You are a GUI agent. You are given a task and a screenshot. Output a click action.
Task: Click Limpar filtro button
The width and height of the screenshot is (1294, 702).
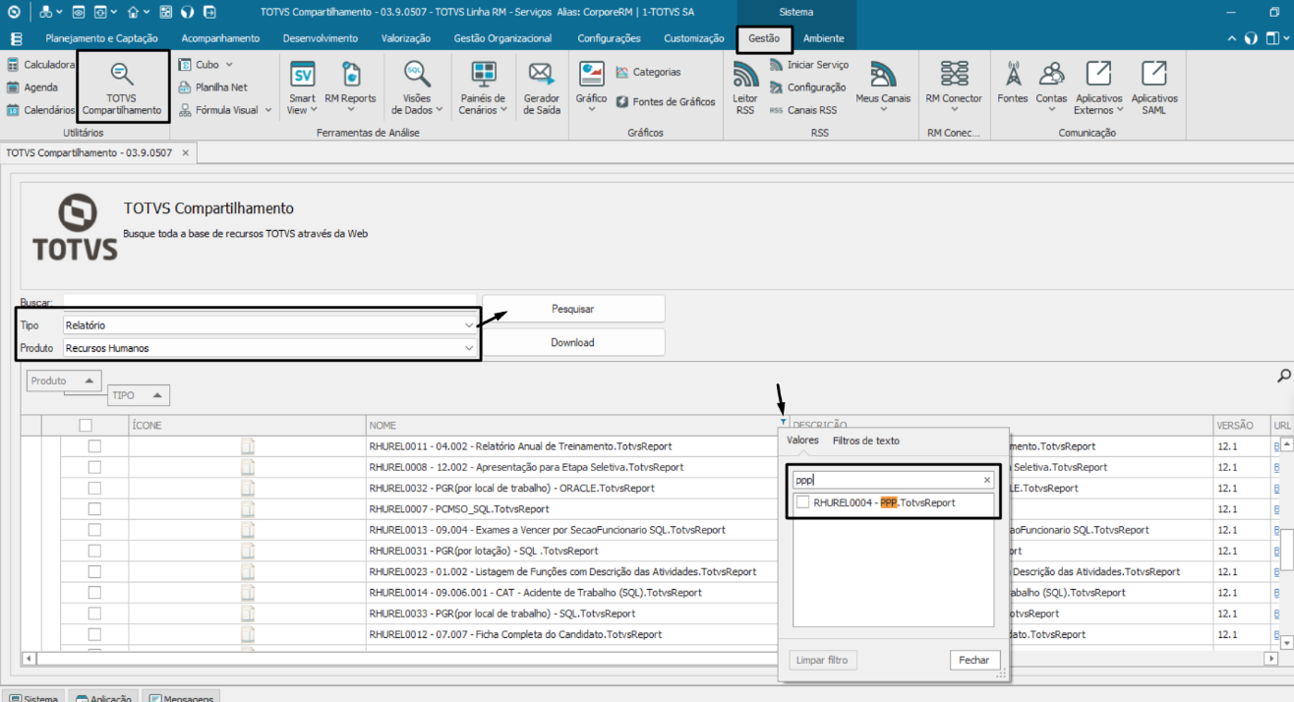click(822, 660)
